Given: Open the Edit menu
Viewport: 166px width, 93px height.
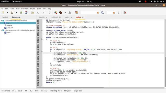Looking at the screenshot, I should [6, 9].
